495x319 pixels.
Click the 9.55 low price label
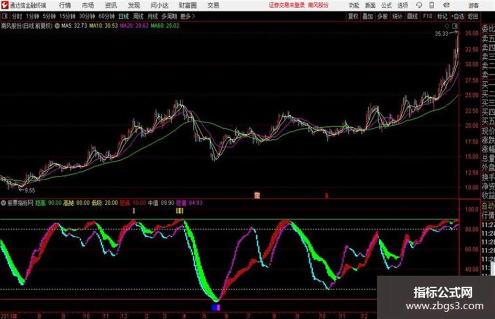[30, 191]
